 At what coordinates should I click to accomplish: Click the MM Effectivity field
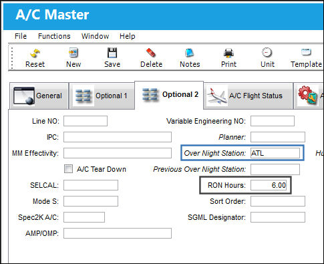118,153
